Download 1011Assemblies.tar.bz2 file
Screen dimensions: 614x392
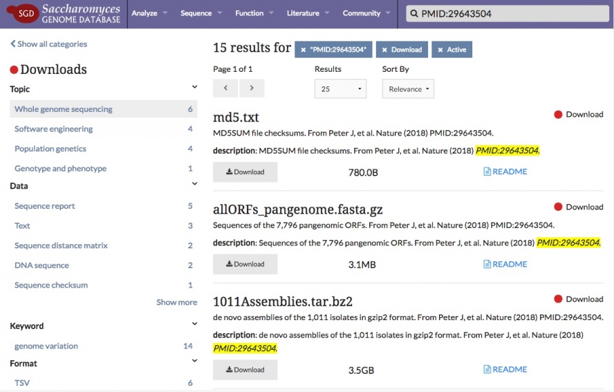245,370
